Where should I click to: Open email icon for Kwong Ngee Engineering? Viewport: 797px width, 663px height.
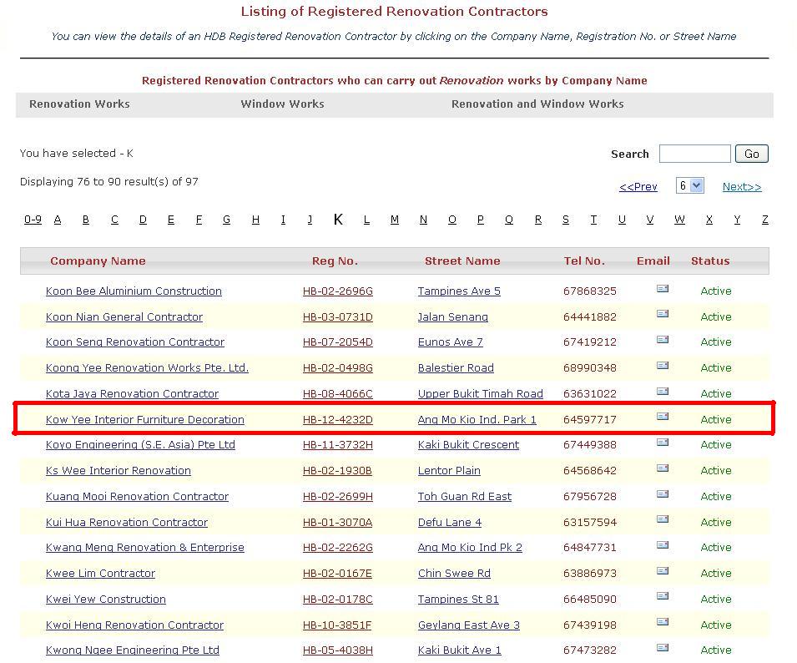pos(663,648)
